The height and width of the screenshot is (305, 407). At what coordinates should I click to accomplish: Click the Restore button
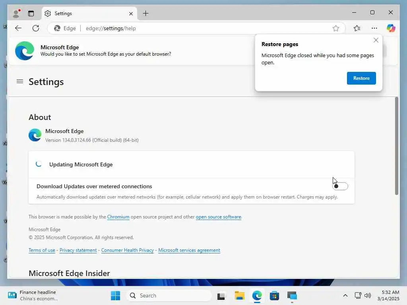pos(361,78)
